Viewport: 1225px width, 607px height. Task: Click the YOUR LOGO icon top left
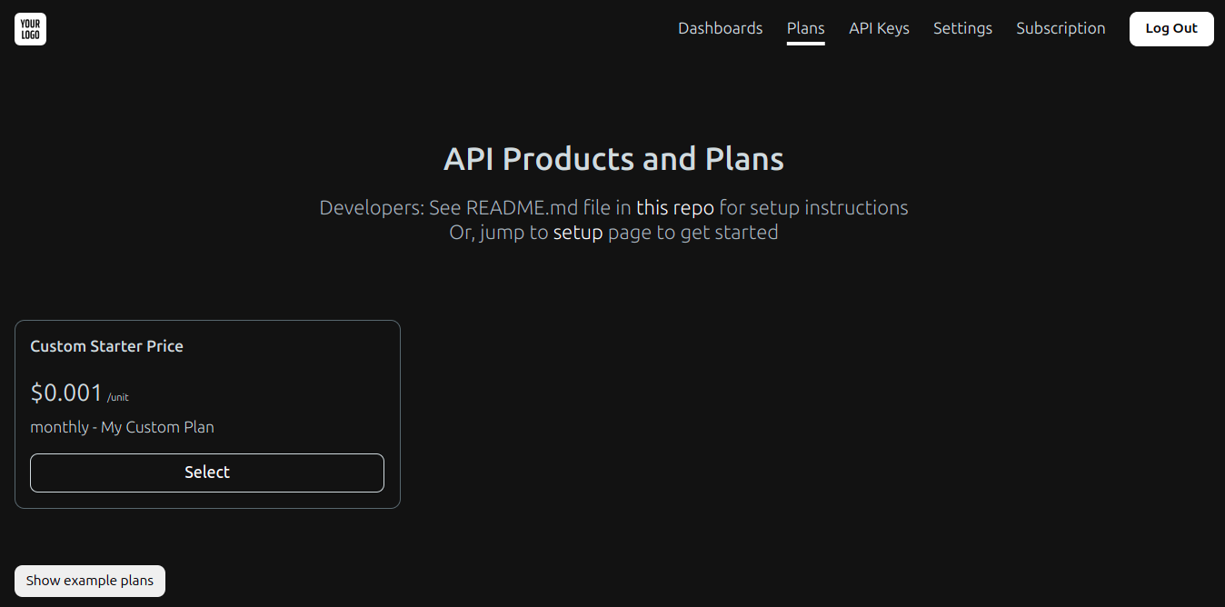(x=30, y=28)
